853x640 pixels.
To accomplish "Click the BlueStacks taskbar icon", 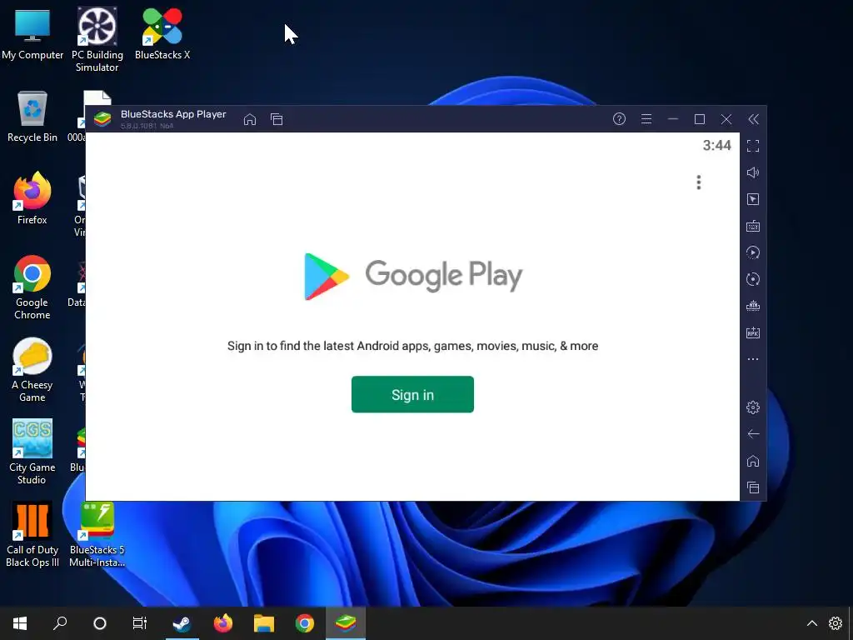I will click(x=346, y=623).
